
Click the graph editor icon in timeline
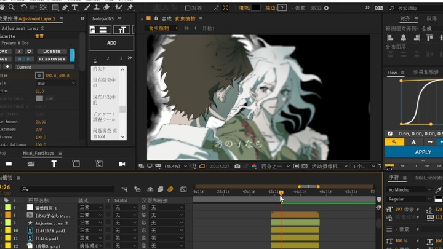[x=183, y=189]
